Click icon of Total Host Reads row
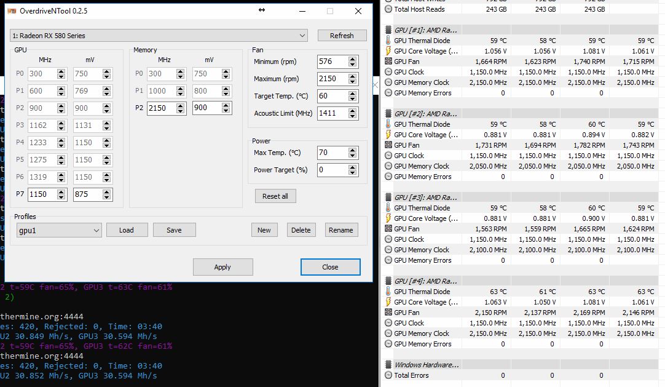 [388, 9]
